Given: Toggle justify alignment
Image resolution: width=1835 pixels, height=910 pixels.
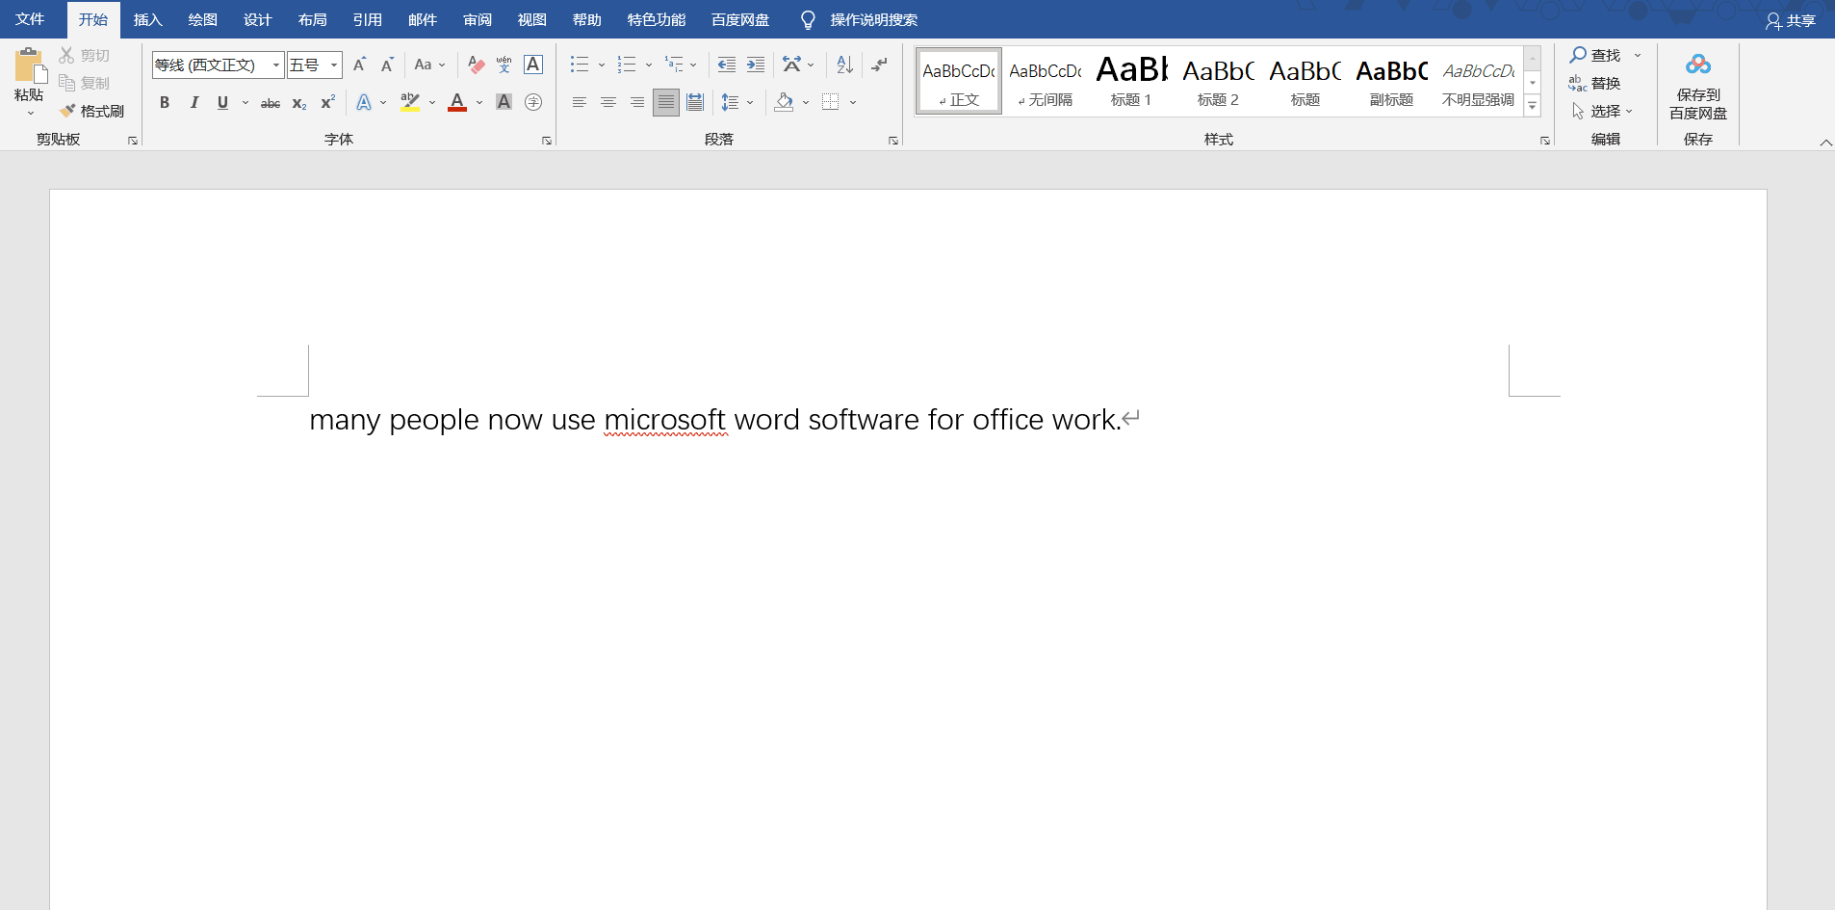Looking at the screenshot, I should pyautogui.click(x=665, y=102).
